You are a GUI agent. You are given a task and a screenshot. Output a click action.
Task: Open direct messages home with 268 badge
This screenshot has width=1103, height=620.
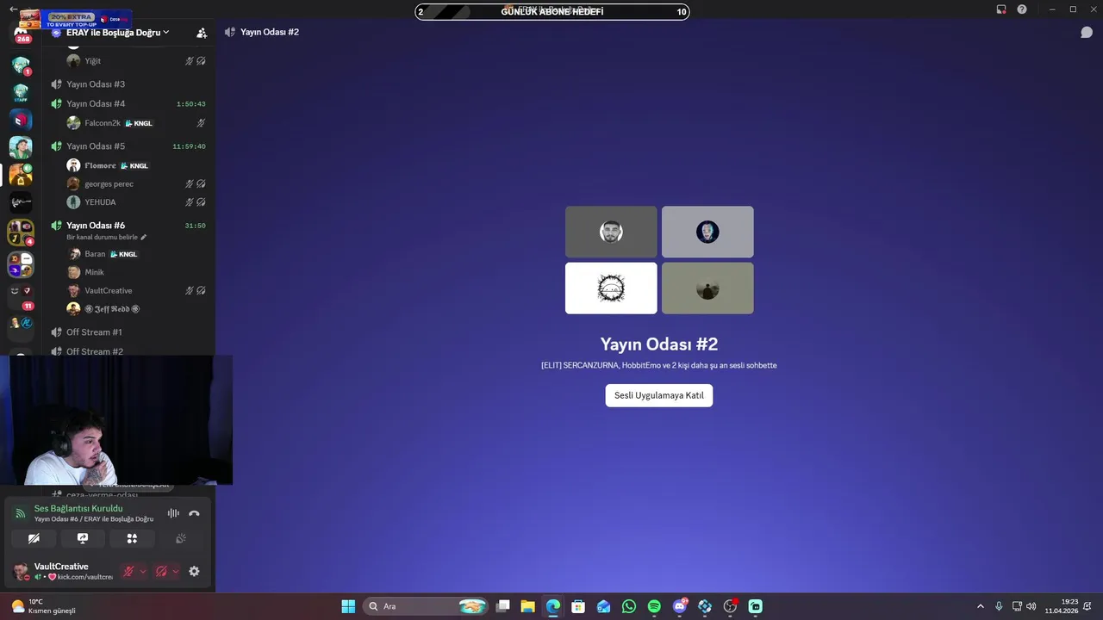click(22, 34)
